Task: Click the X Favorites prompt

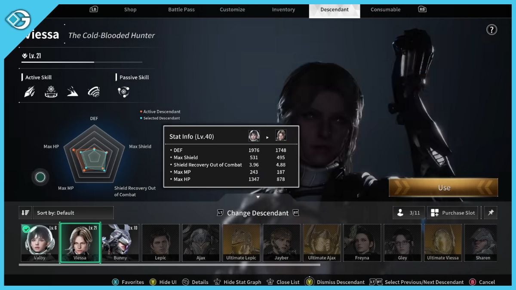Action: [128, 282]
